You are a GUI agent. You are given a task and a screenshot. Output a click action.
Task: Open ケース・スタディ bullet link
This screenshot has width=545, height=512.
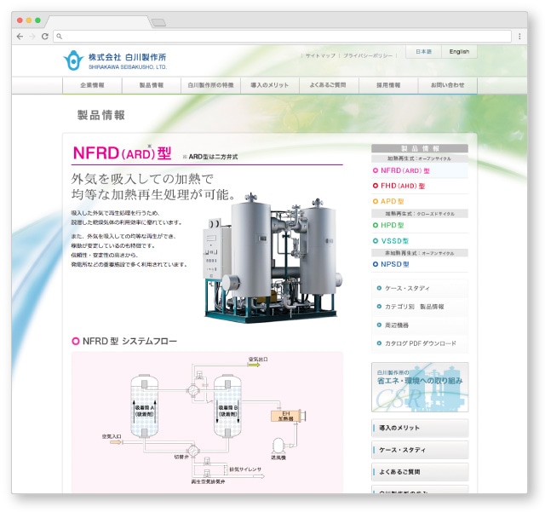[x=420, y=288]
